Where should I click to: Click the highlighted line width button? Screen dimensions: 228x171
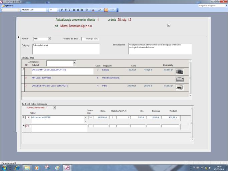(x=106, y=10)
